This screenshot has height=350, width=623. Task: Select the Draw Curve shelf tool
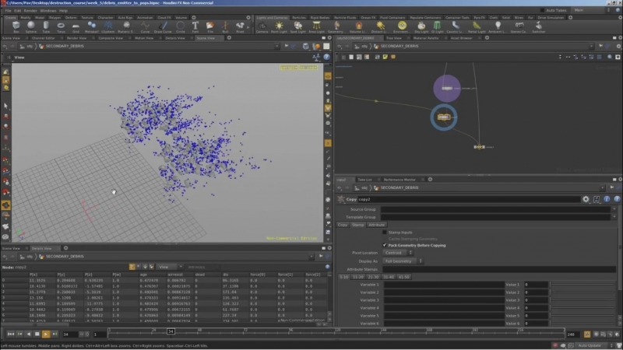click(x=163, y=26)
